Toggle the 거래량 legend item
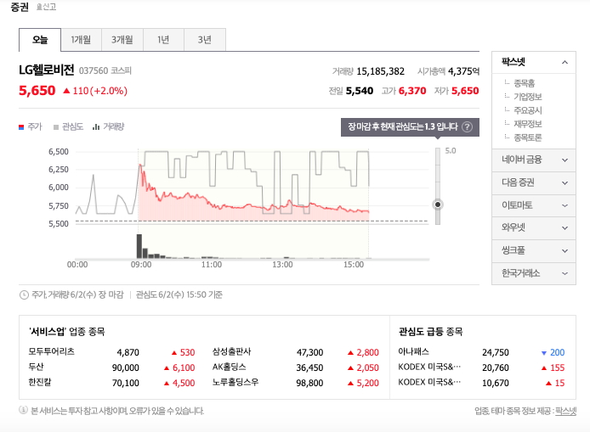Viewport: 590px width, 432px height. (108, 127)
